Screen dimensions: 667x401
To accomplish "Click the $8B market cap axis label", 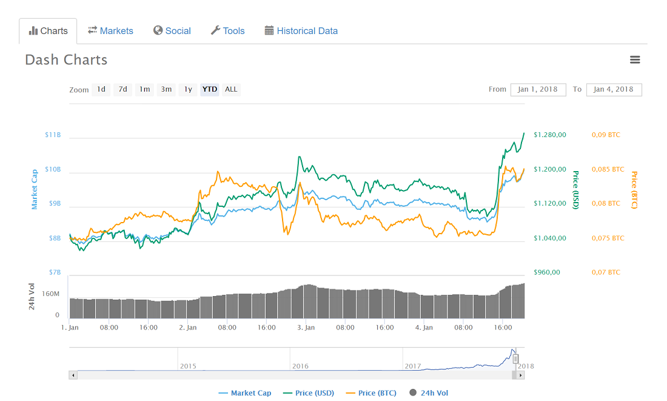I will coord(55,238).
